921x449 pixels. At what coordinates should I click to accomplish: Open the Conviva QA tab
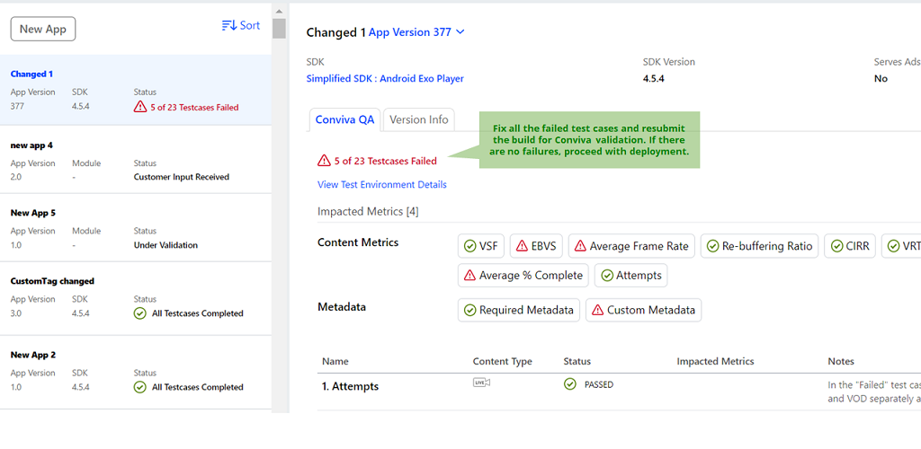345,119
